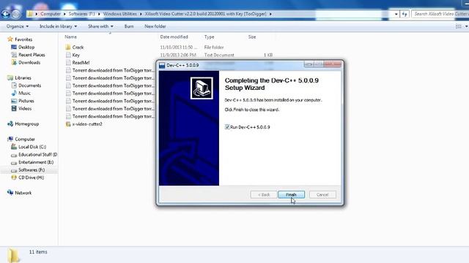Select Softwares (F:) in the breadcrumb
Viewport: 469px width, 263px height.
[81, 14]
